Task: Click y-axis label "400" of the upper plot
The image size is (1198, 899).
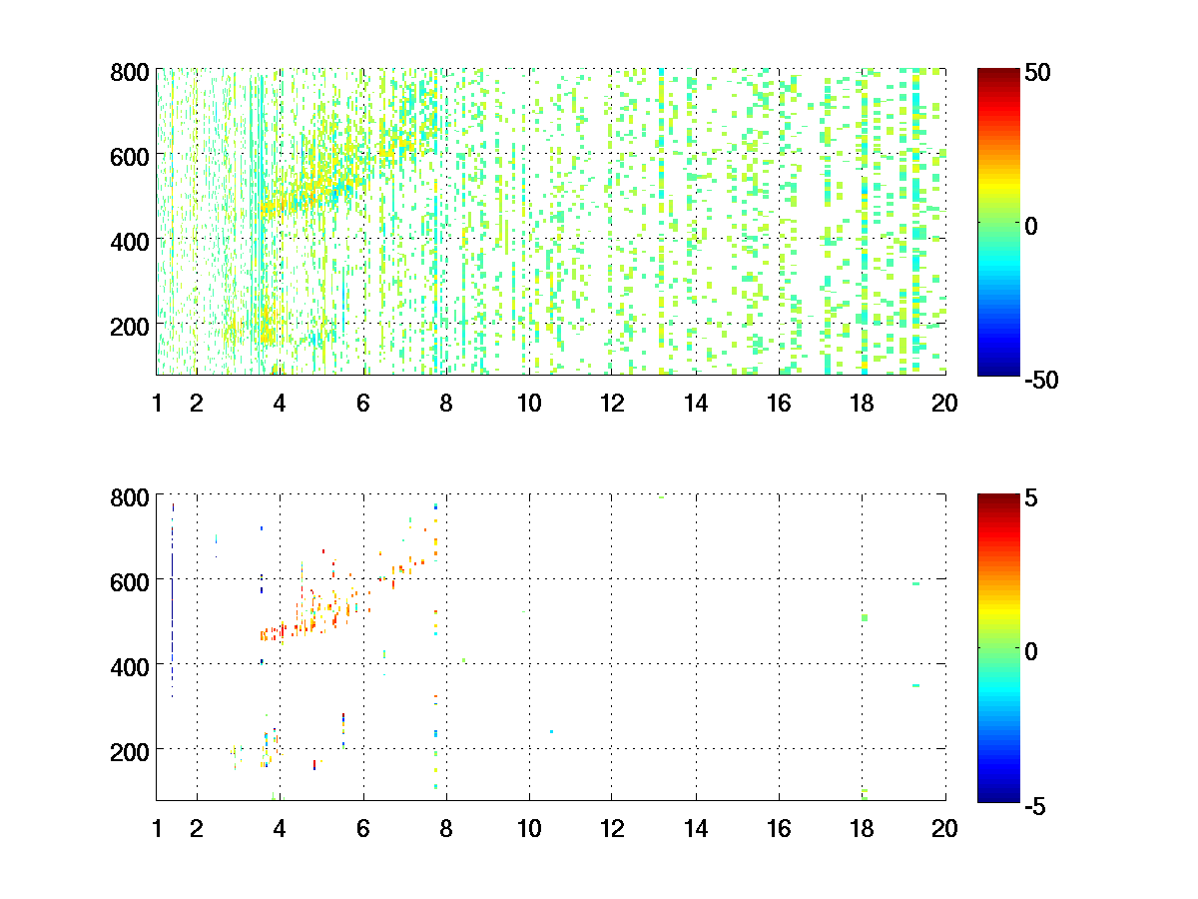Action: pos(130,241)
